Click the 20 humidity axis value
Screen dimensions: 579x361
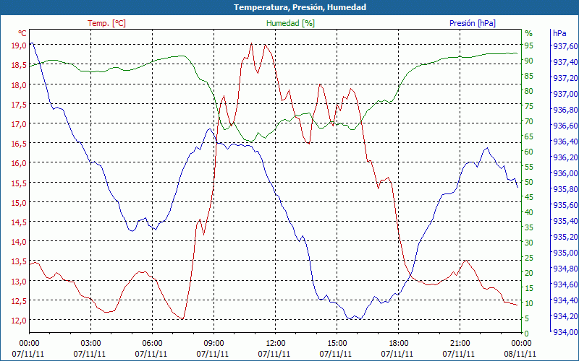coord(529,273)
